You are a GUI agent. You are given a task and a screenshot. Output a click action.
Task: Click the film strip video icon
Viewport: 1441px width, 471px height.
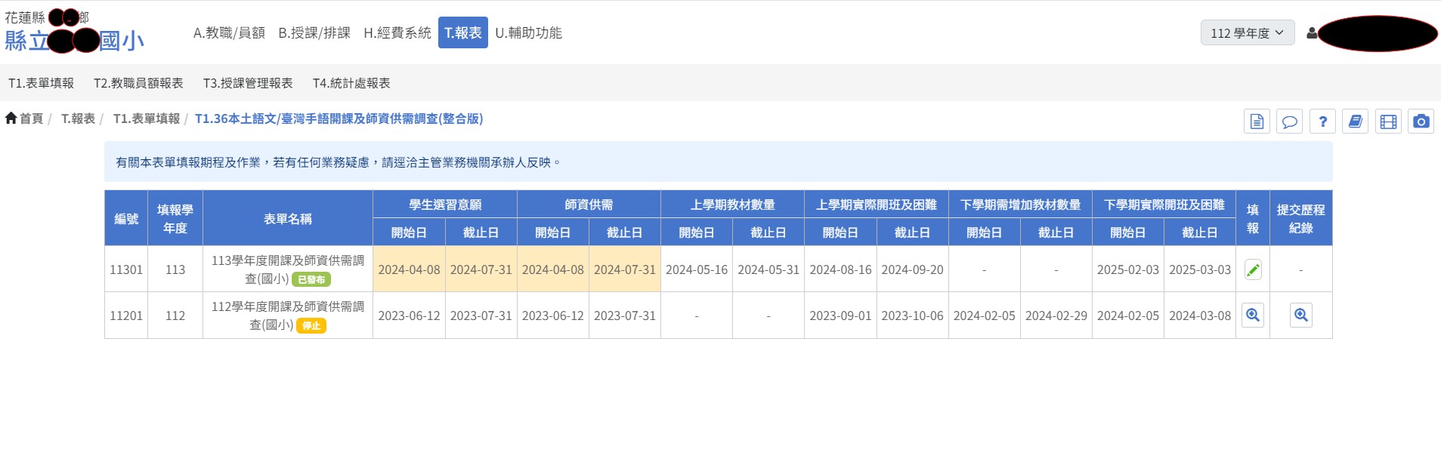pyautogui.click(x=1388, y=122)
